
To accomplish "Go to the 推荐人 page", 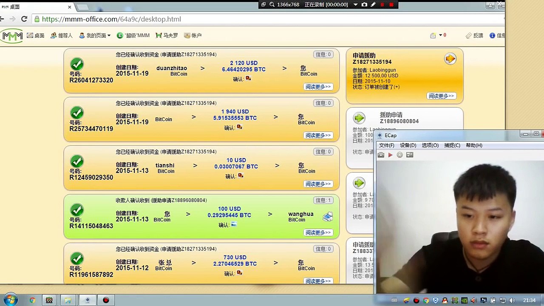I will [62, 36].
